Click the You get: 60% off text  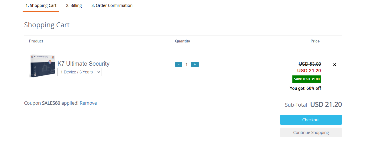[305, 88]
